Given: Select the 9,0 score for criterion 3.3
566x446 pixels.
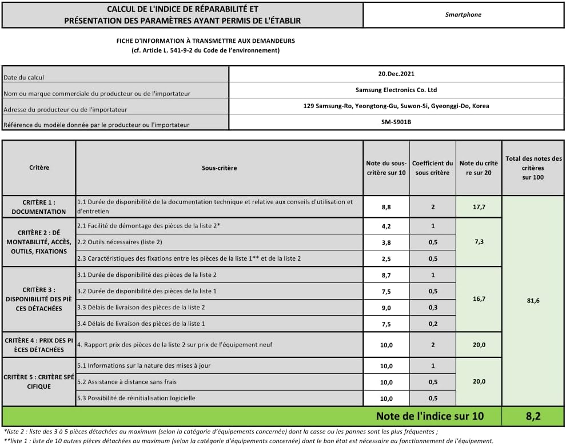Looking at the screenshot, I should point(386,308).
